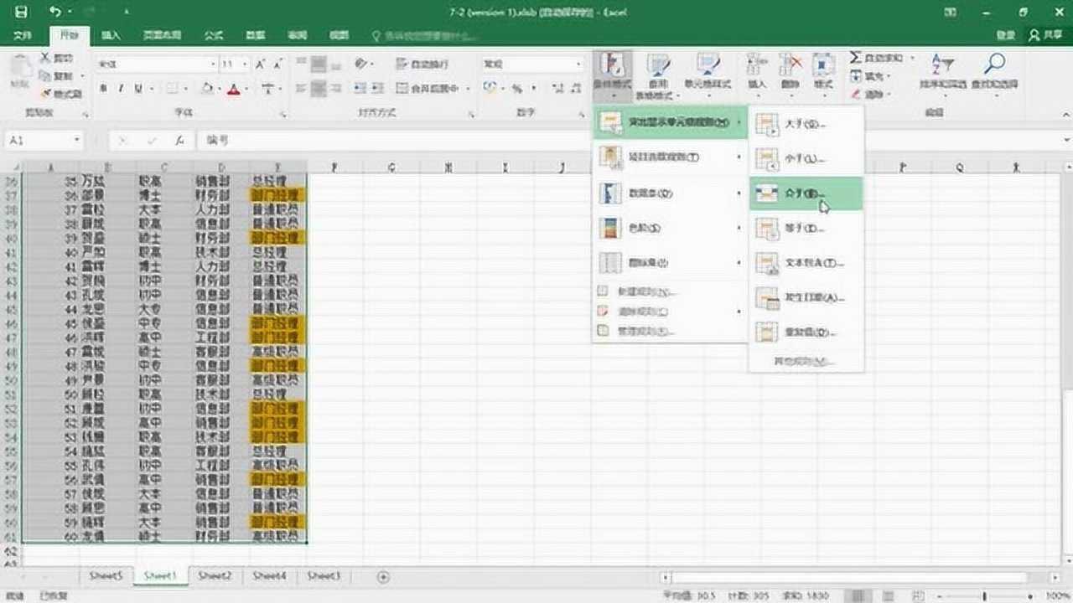Toggle Middle Align in alignment group
1073x603 pixels.
click(x=319, y=64)
